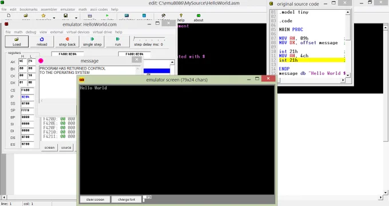Image resolution: width=389 pixels, height=206 pixels.
Task: Click the red emulator window title icon
Action: 6,24
